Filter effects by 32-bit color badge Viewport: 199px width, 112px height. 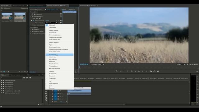click(x=27, y=78)
